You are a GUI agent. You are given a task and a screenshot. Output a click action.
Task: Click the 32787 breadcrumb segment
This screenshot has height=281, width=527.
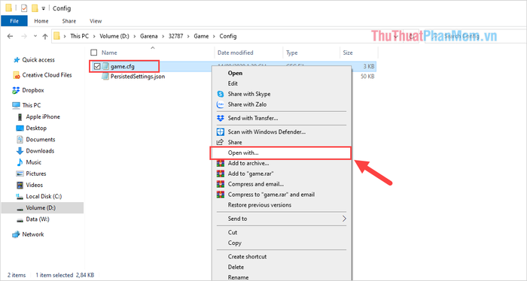pos(175,36)
